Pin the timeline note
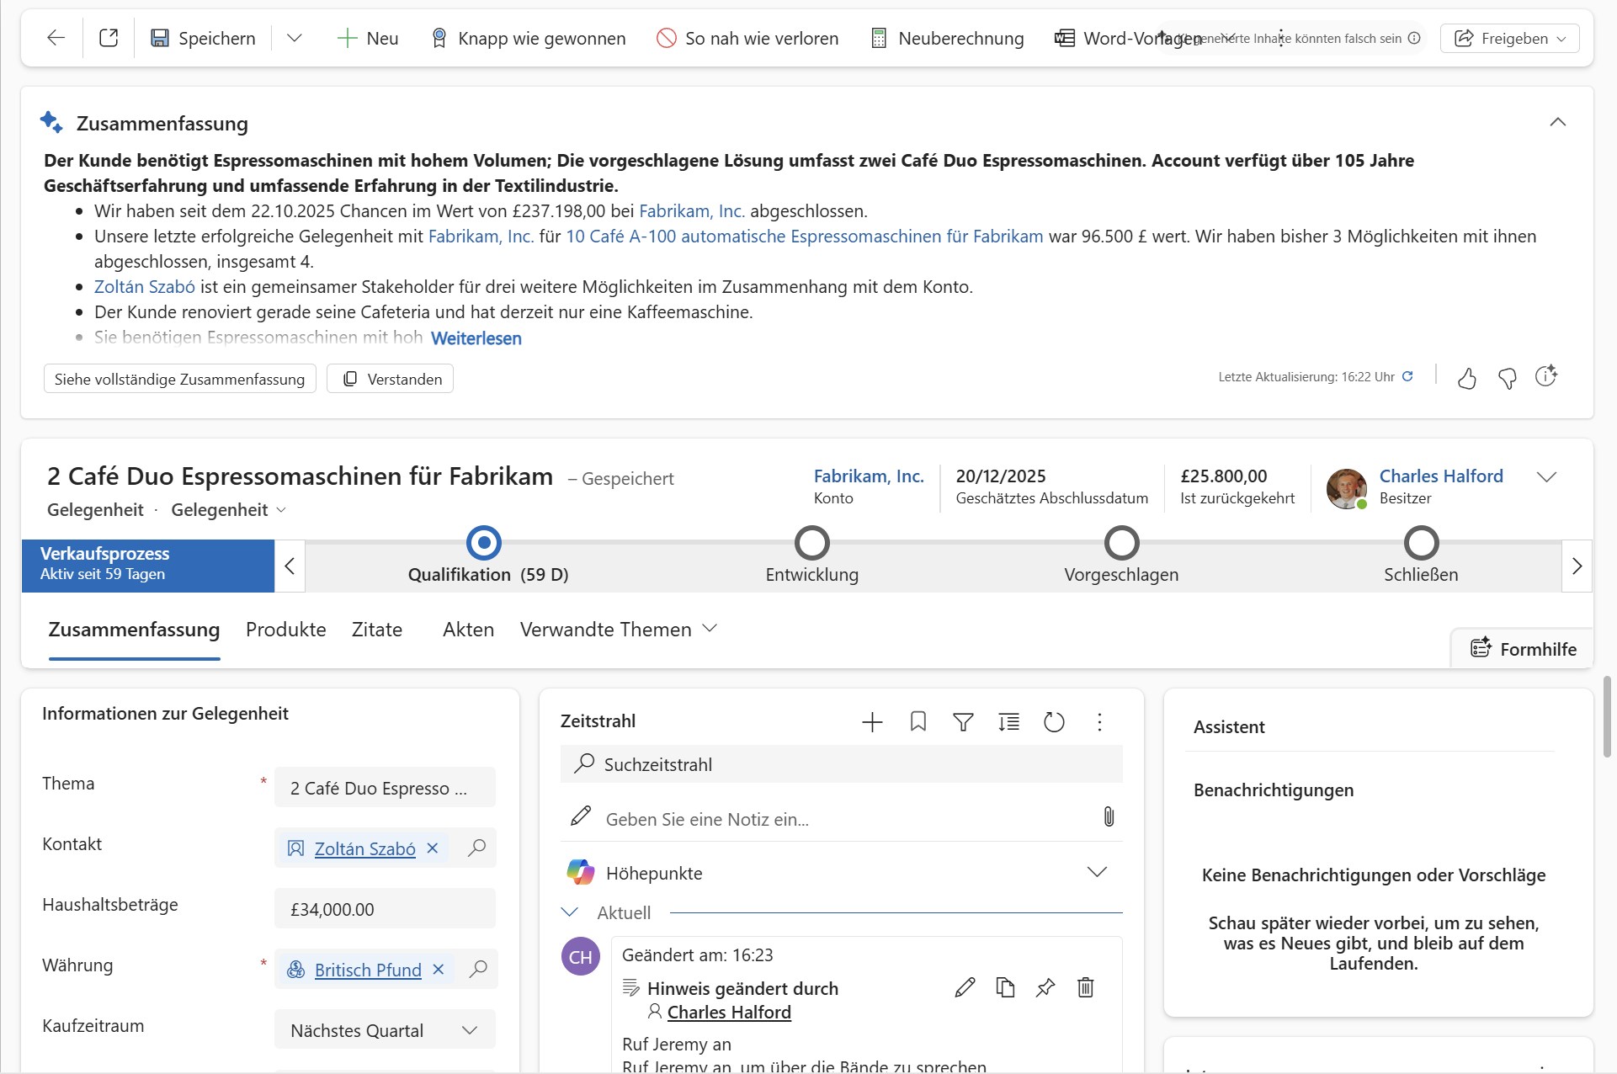 [x=1045, y=987]
